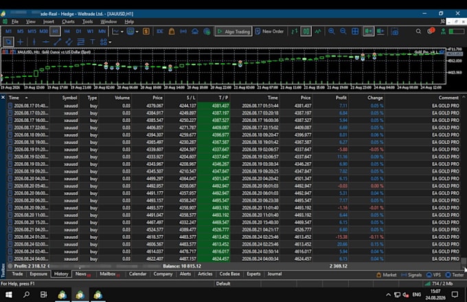Viewport: 467px width, 302px height.
Task: Click the New Order button
Action: 269,32
